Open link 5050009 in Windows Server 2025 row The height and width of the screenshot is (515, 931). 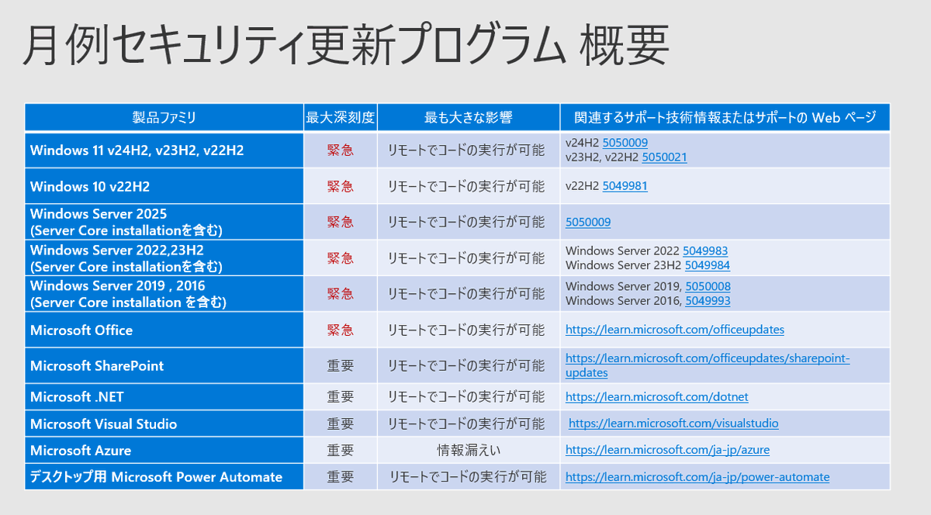[x=588, y=222]
